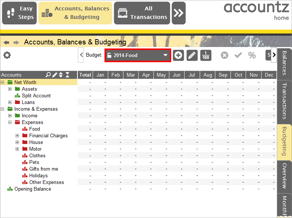Edit the budget with pencil icon

(192, 55)
